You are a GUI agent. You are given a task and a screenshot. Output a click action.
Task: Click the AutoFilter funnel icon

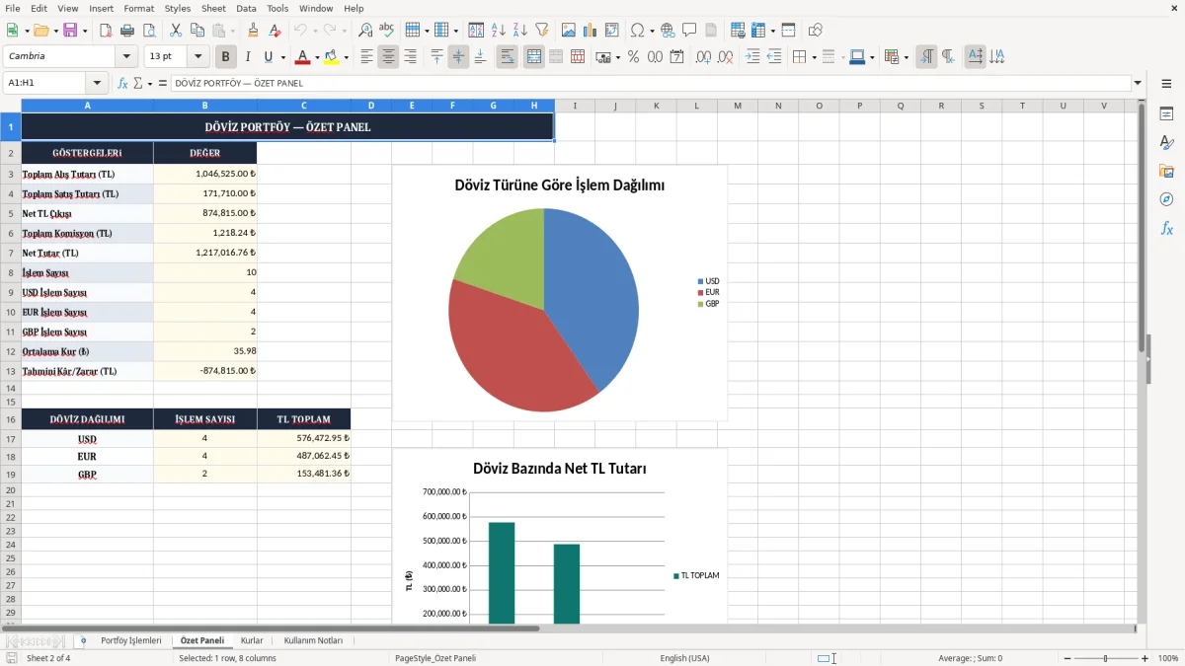542,31
